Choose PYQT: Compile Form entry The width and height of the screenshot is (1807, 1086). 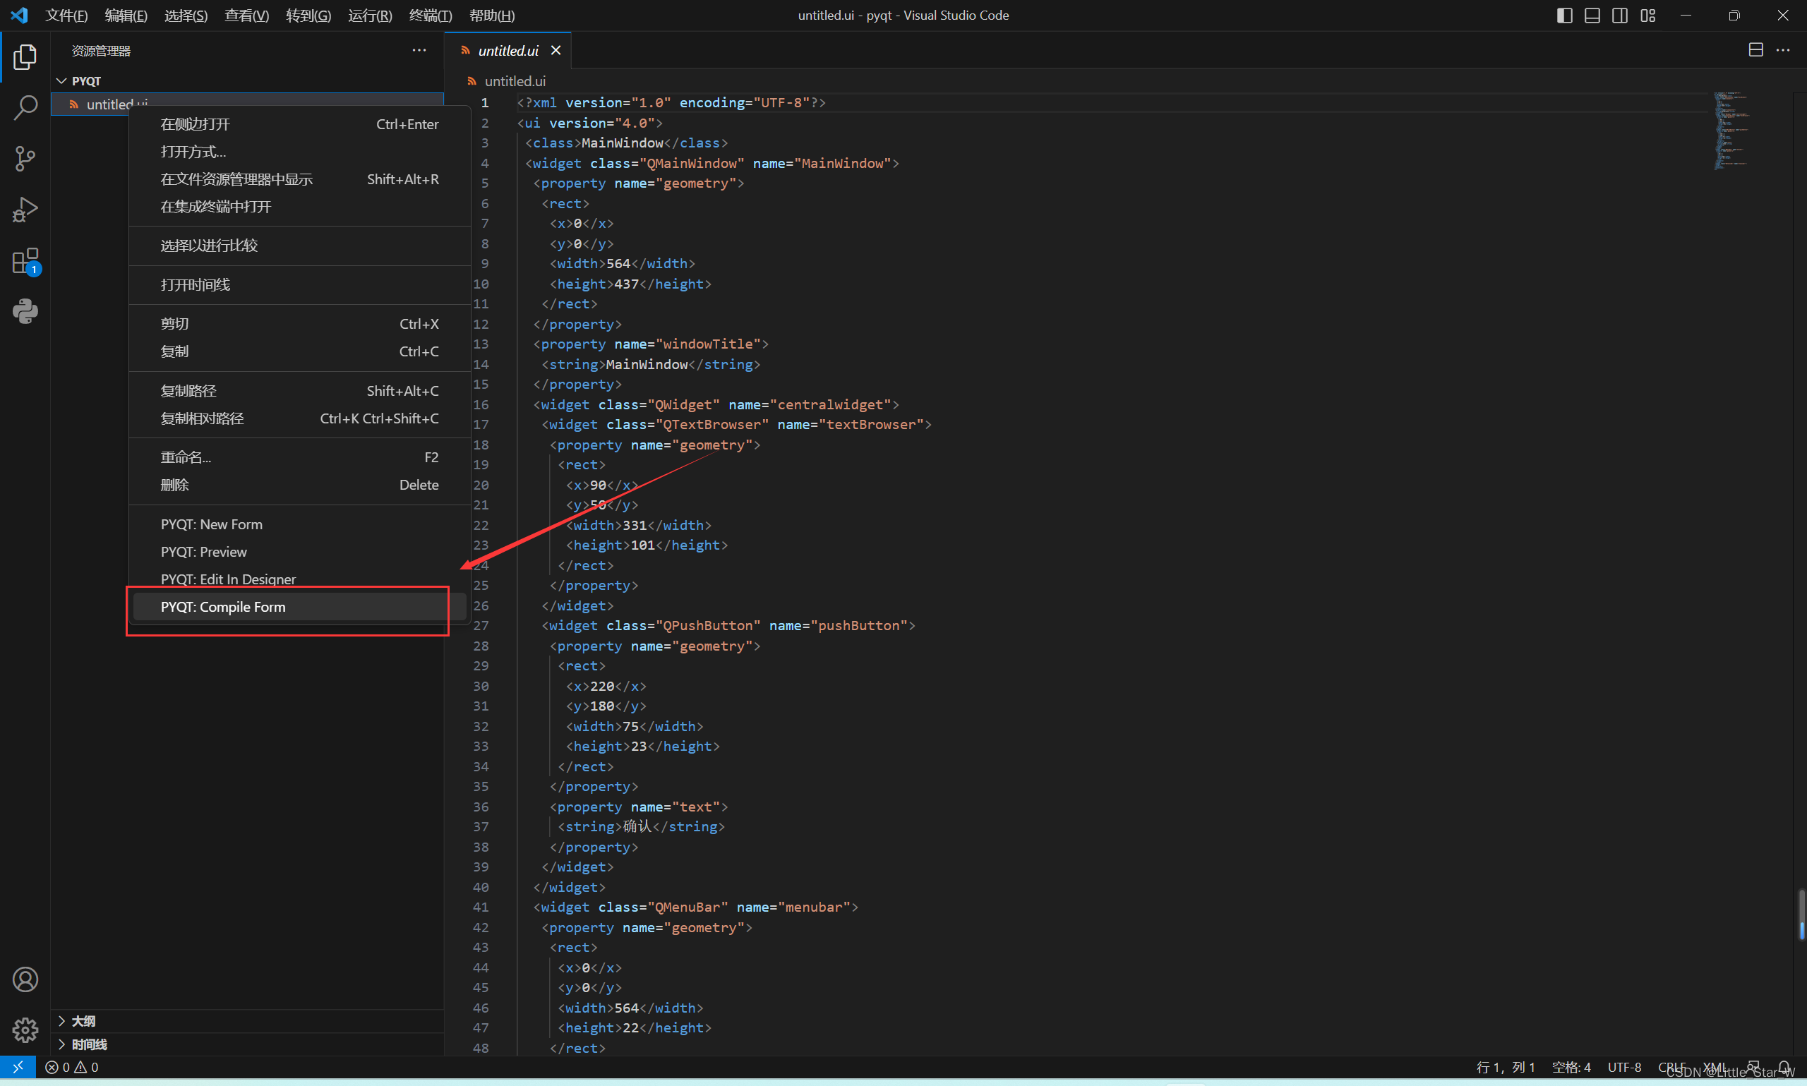click(299, 607)
